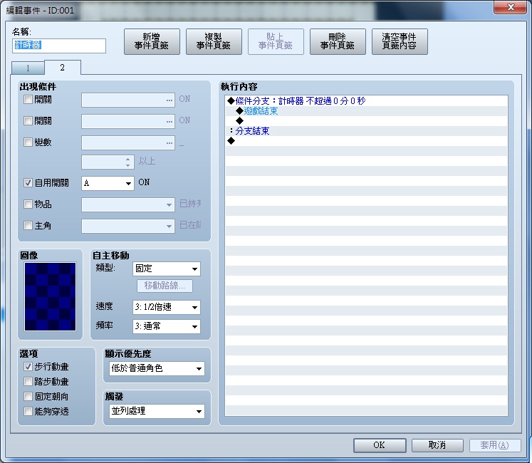
Task: Click the 複製事件頁籤 button
Action: click(214, 41)
